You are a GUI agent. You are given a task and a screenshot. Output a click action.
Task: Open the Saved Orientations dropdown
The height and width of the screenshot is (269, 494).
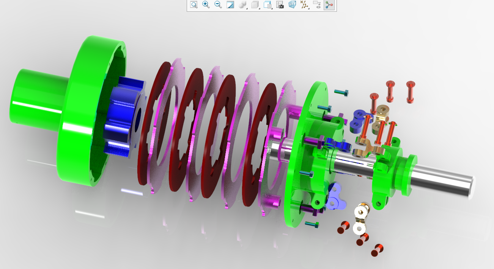pyautogui.click(x=268, y=5)
